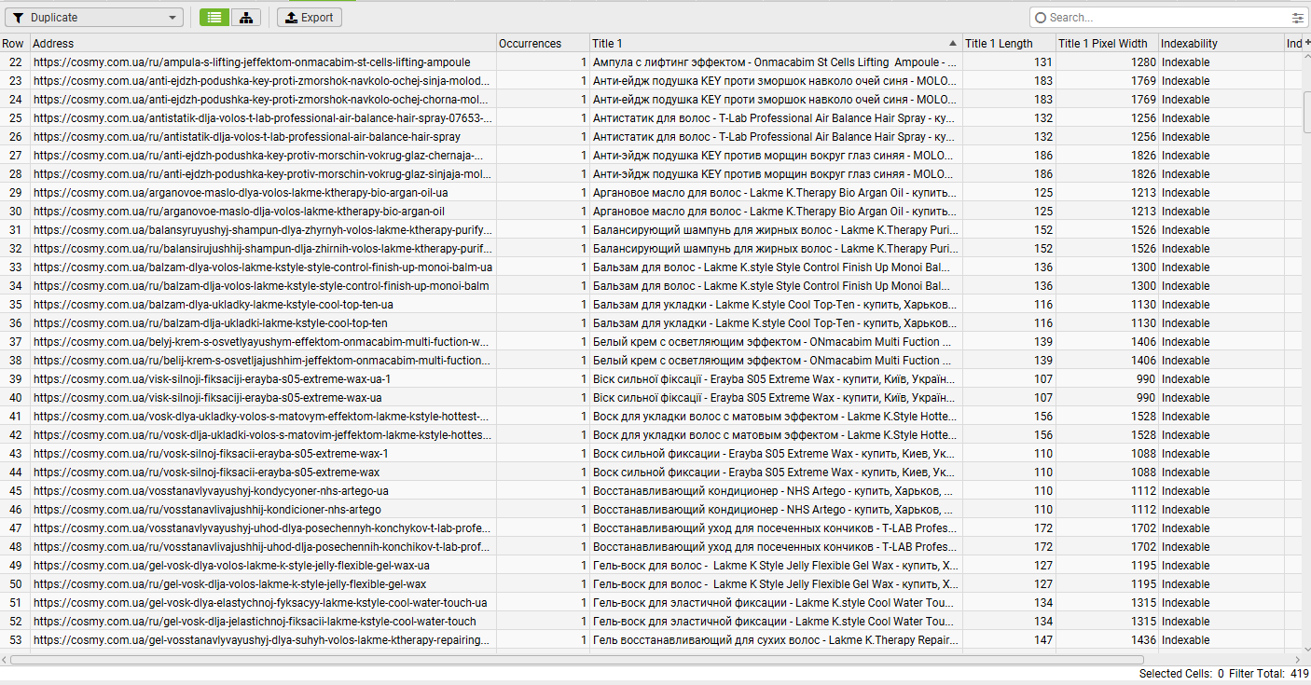The width and height of the screenshot is (1311, 685).
Task: Sort by the Occurrences column header
Action: click(543, 43)
